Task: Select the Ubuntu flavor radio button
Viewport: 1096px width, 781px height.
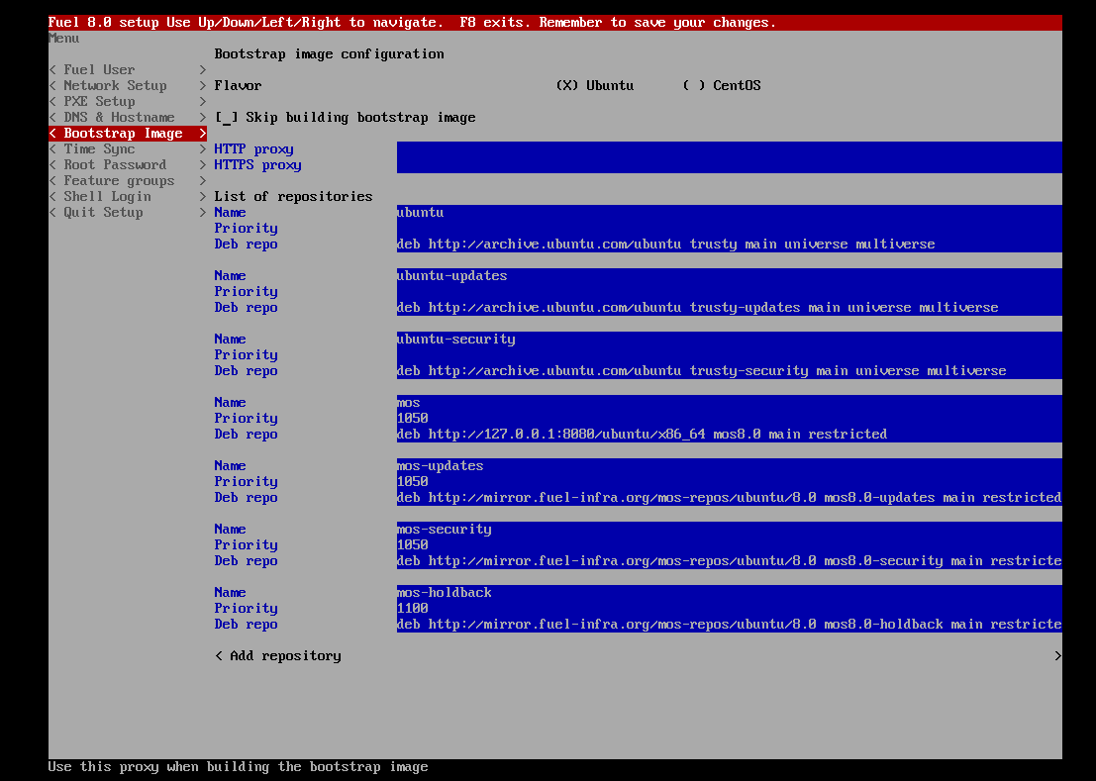Action: point(595,85)
